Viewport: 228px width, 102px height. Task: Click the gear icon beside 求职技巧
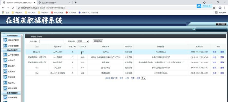coord(5,60)
